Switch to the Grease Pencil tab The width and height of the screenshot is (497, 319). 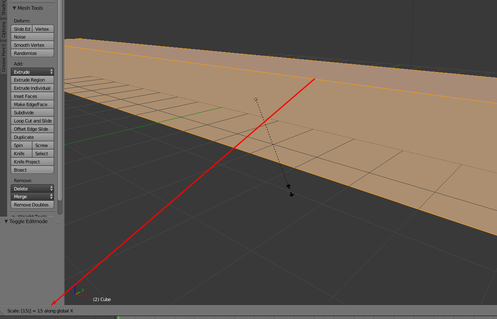coord(4,58)
